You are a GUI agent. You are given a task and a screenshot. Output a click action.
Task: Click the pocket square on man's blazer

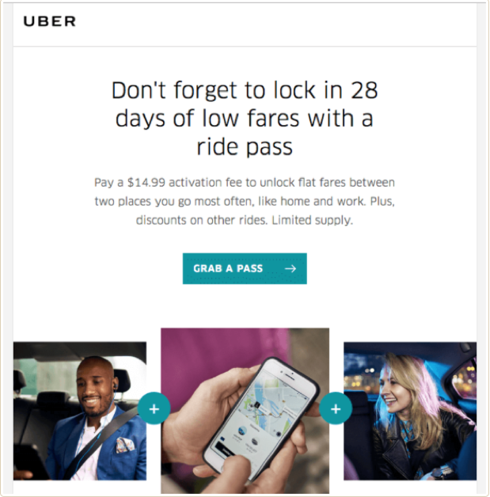[125, 445]
